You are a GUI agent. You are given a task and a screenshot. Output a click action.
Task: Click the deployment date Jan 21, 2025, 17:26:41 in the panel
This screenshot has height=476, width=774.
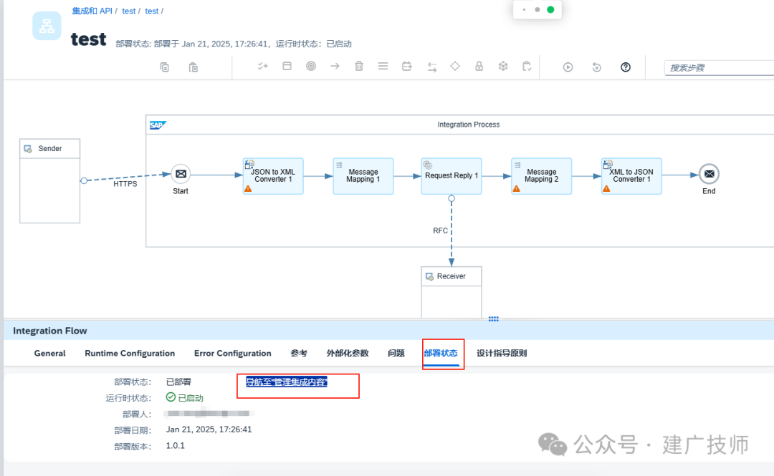coord(209,429)
